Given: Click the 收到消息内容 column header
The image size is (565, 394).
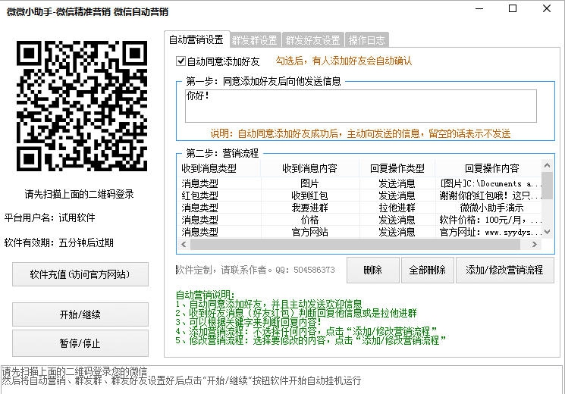Looking at the screenshot, I should point(309,168).
